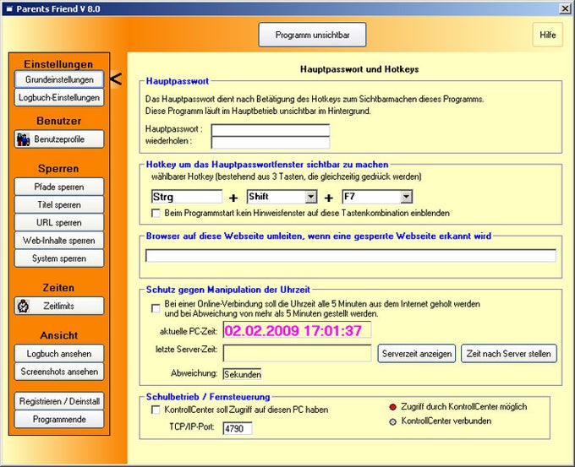Click Programm unsichtbar button
This screenshot has width=575, height=467.
pyautogui.click(x=312, y=35)
